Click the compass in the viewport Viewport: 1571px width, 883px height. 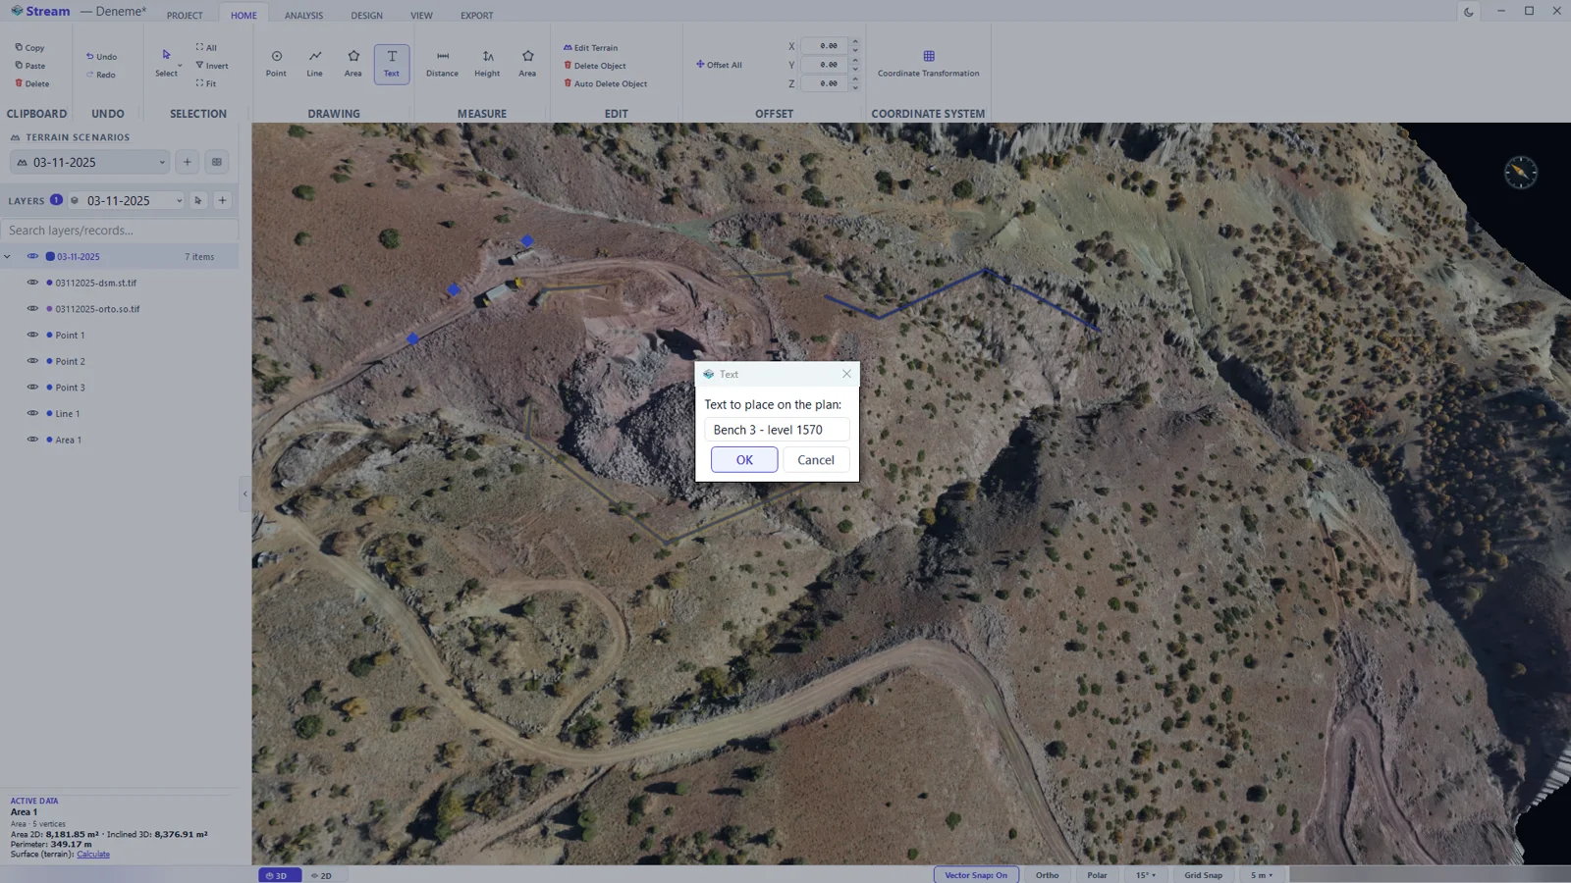pos(1520,173)
